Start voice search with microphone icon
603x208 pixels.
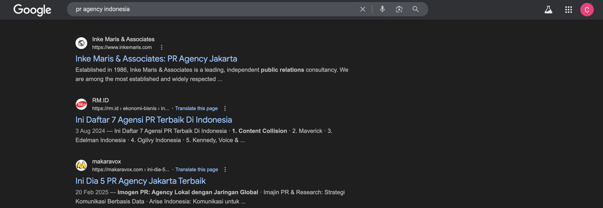pos(382,9)
